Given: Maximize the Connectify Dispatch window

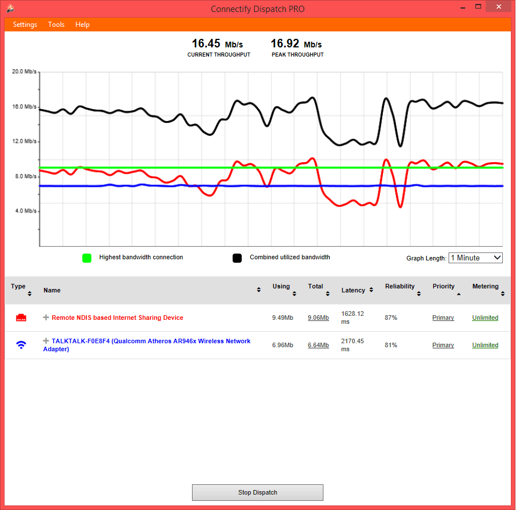Looking at the screenshot, I should point(478,7).
